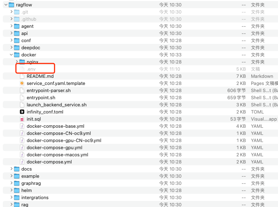The width and height of the screenshot is (278, 207).
Task: Select entrypoint-parser.sh file name
Action: point(48,90)
